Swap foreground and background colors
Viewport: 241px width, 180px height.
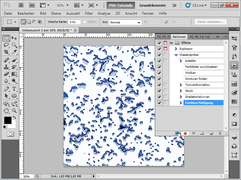click(x=14, y=117)
